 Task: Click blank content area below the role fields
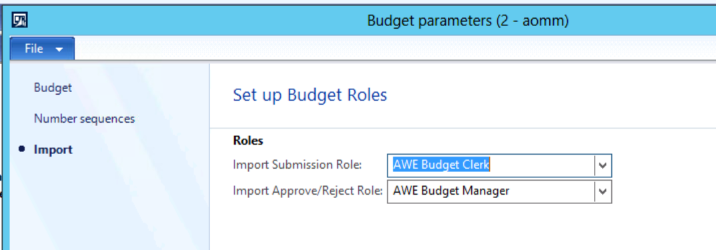point(461,227)
